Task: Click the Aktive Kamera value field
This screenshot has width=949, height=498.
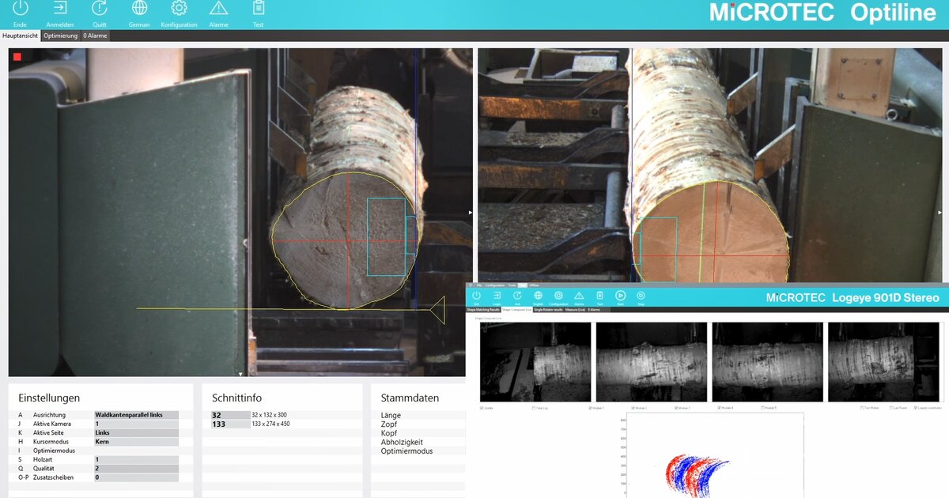Action: [136, 424]
